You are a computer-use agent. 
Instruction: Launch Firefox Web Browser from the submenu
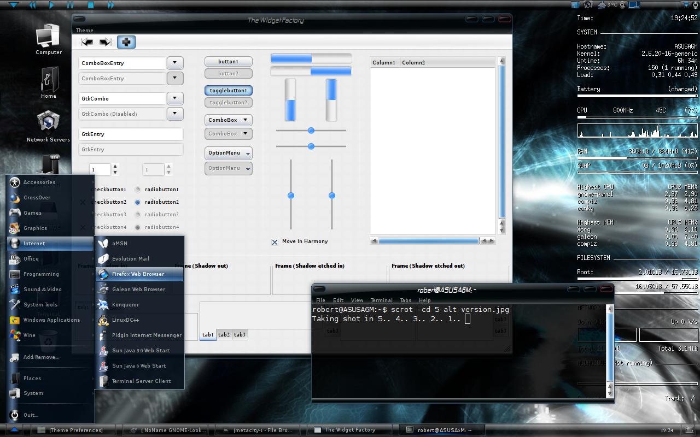(x=140, y=274)
